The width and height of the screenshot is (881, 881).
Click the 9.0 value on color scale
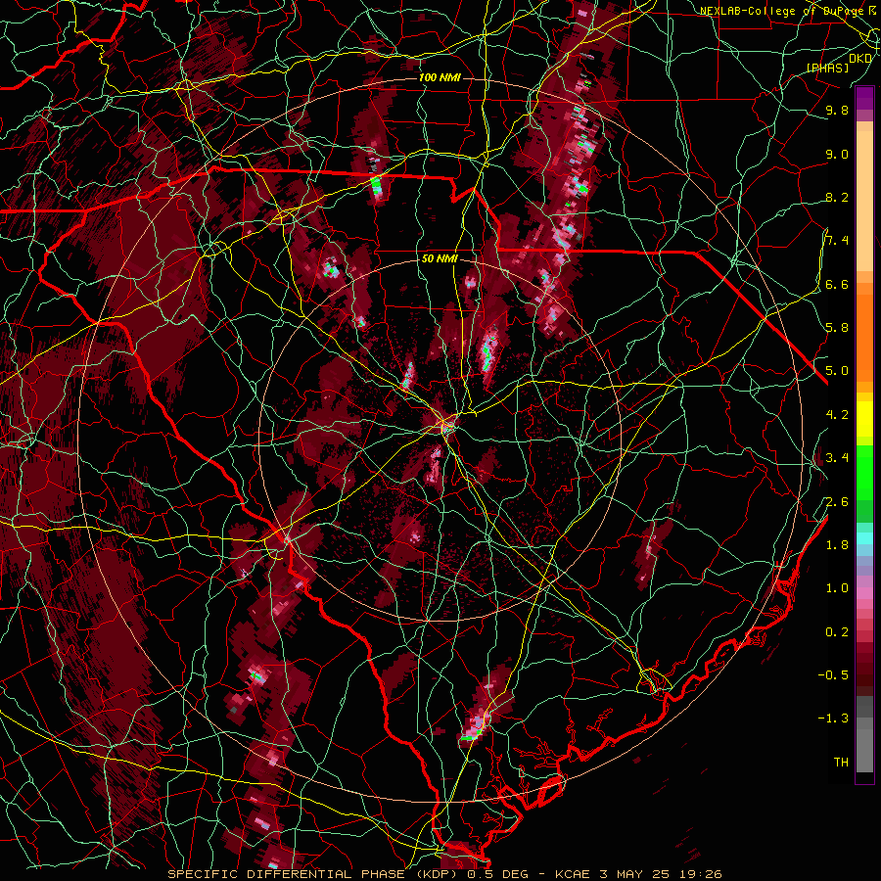tap(837, 154)
